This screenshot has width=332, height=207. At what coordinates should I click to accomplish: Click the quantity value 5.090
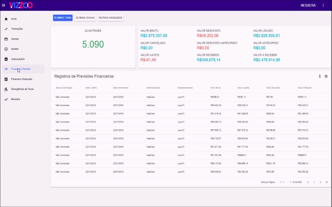pos(93,45)
